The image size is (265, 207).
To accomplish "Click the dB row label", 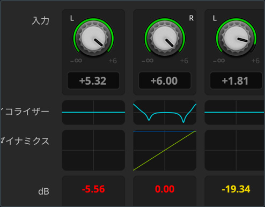I will (43, 191).
